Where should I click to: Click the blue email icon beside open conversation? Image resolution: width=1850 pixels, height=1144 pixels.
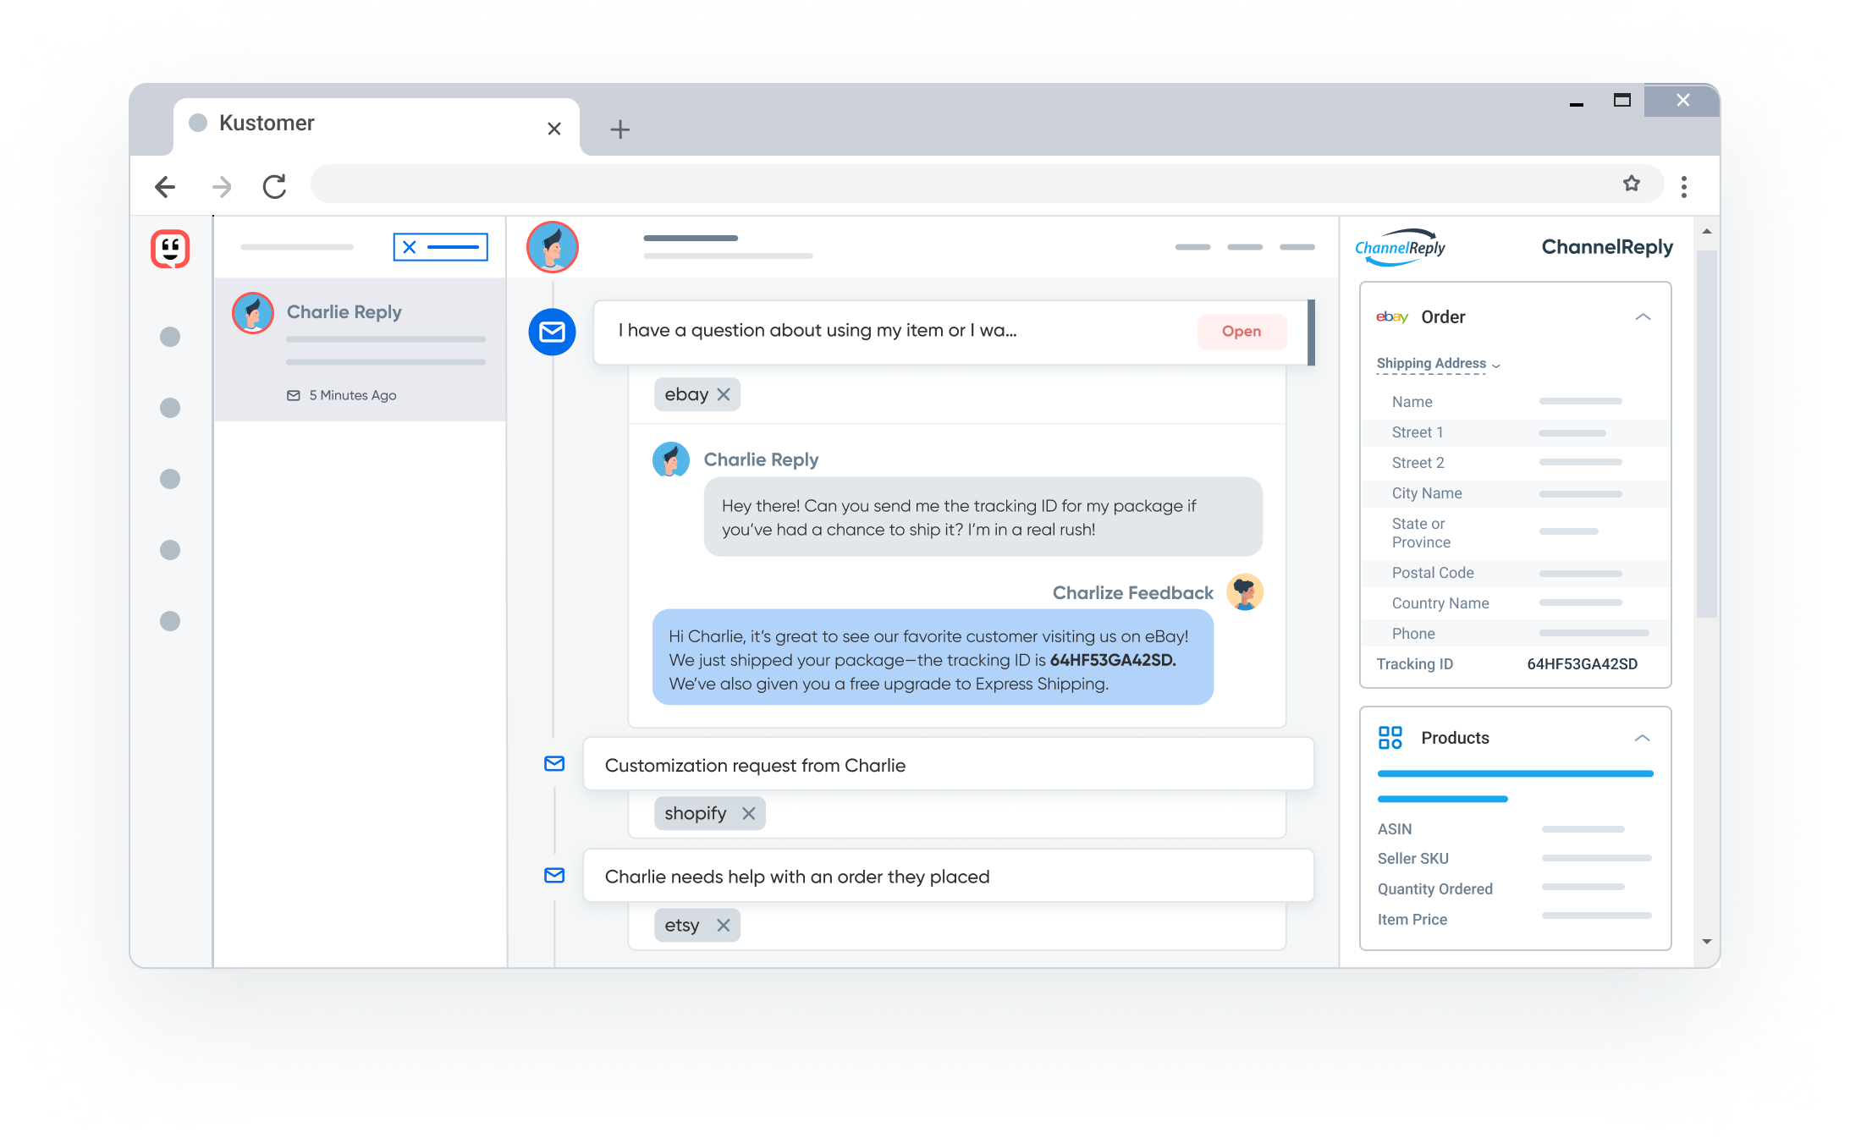coord(553,332)
